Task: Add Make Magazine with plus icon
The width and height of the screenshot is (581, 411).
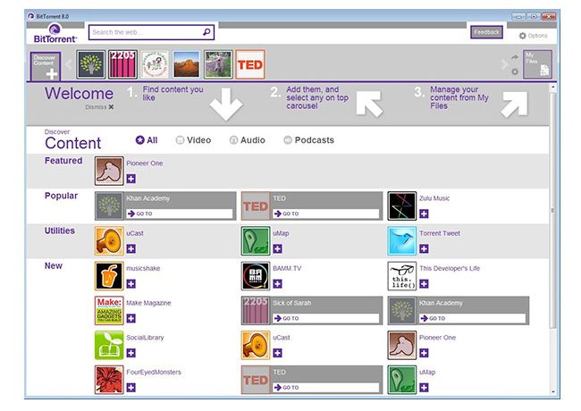Action: pos(131,318)
